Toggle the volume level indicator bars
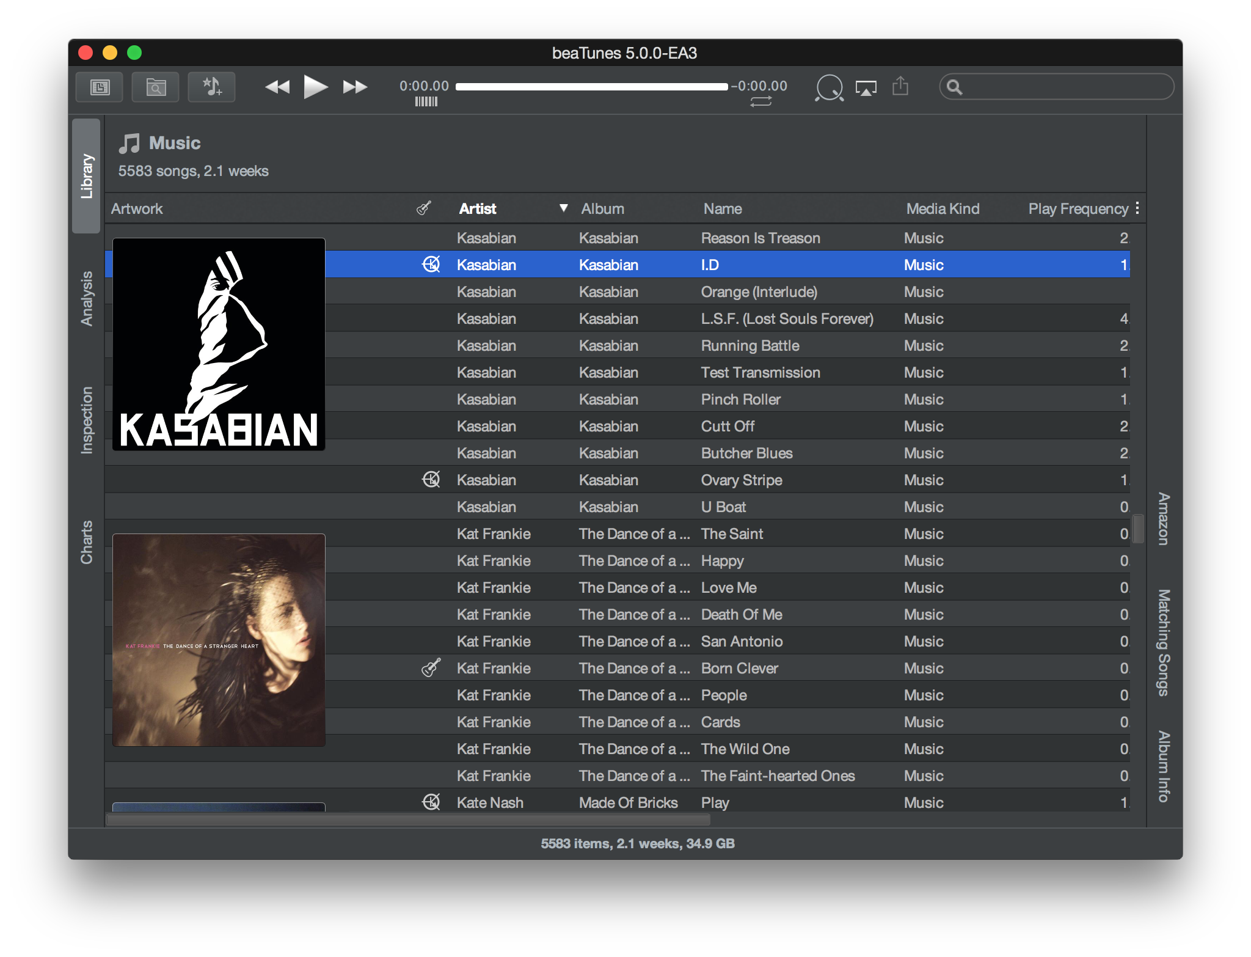This screenshot has width=1251, height=957. coord(426,102)
